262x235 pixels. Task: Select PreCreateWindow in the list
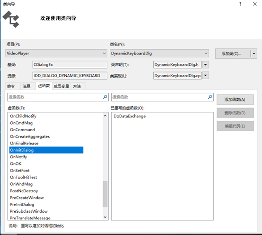[x=27, y=198]
